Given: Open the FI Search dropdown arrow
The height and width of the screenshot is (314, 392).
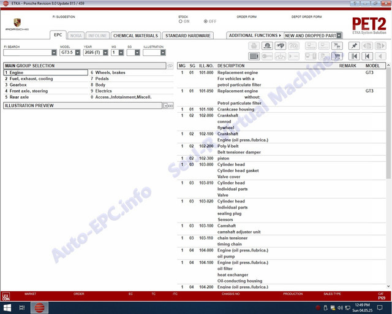Looking at the screenshot, I should (x=54, y=53).
